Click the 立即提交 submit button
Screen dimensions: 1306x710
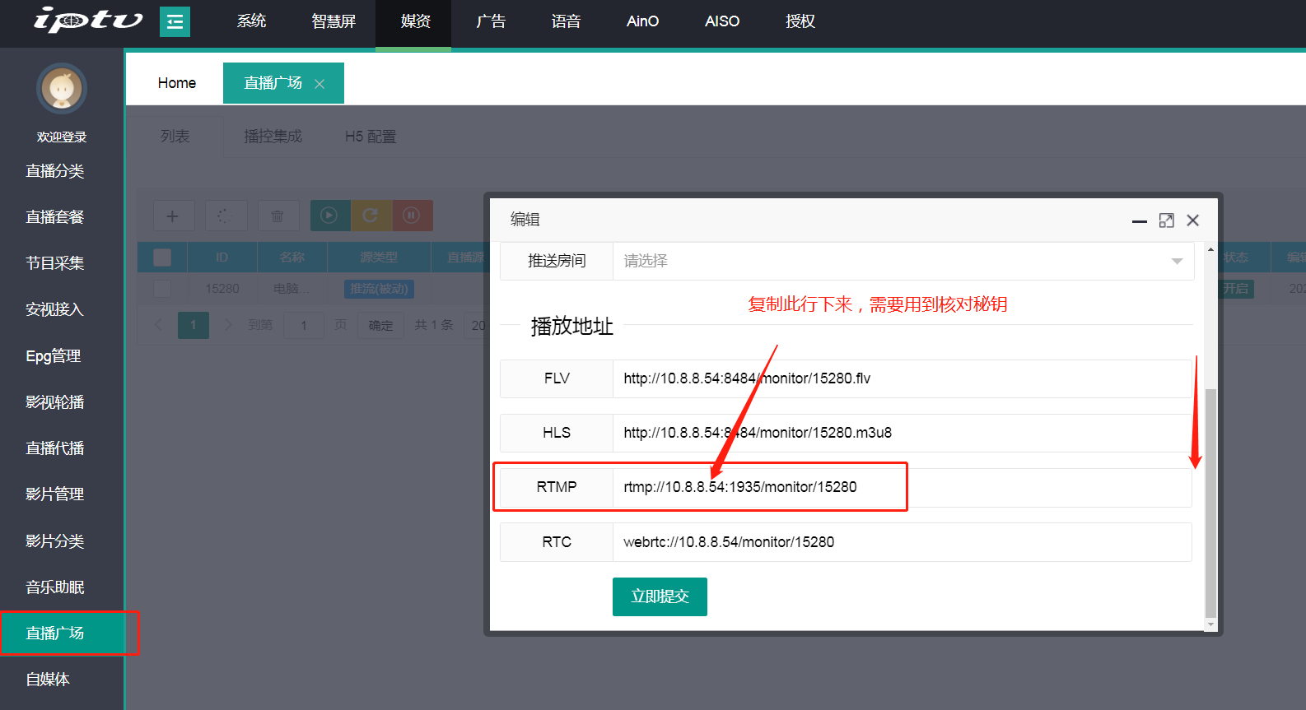(660, 596)
